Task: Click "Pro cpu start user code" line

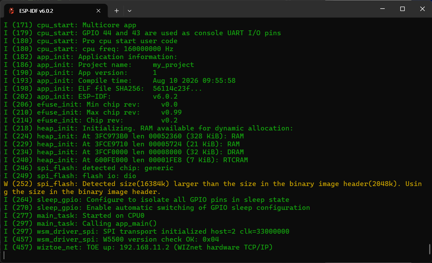Action: pyautogui.click(x=90, y=41)
